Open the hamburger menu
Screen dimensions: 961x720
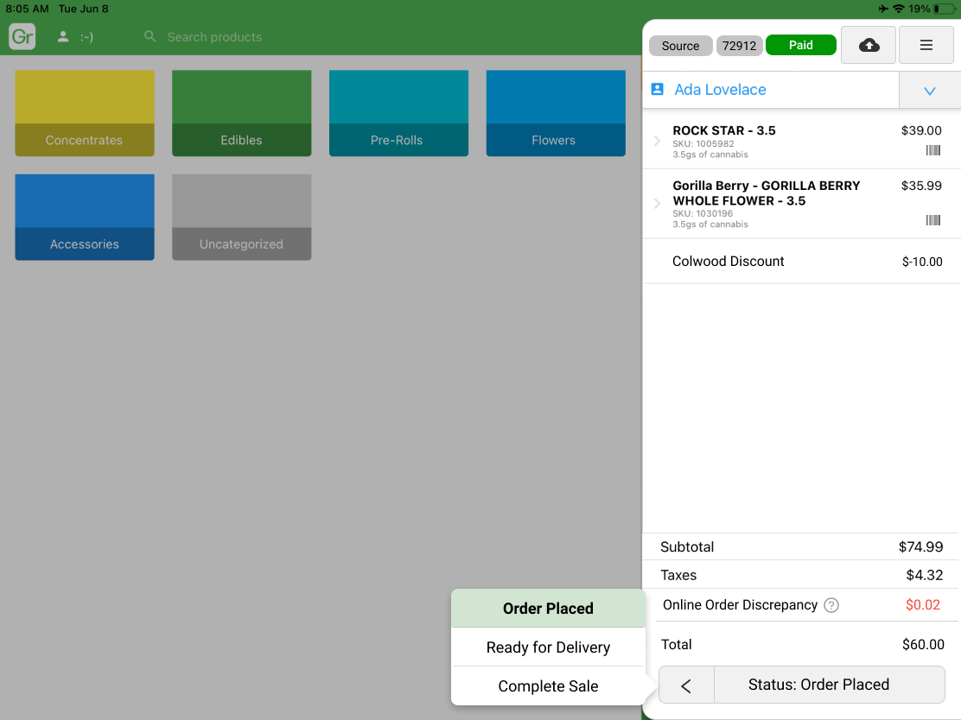[x=926, y=45]
